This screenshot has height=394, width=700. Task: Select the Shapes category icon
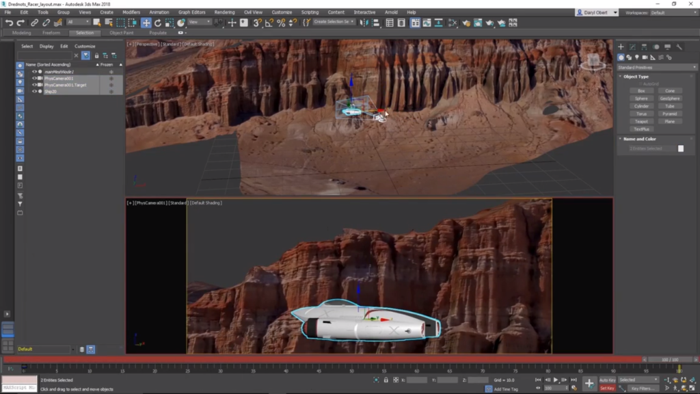(630, 57)
